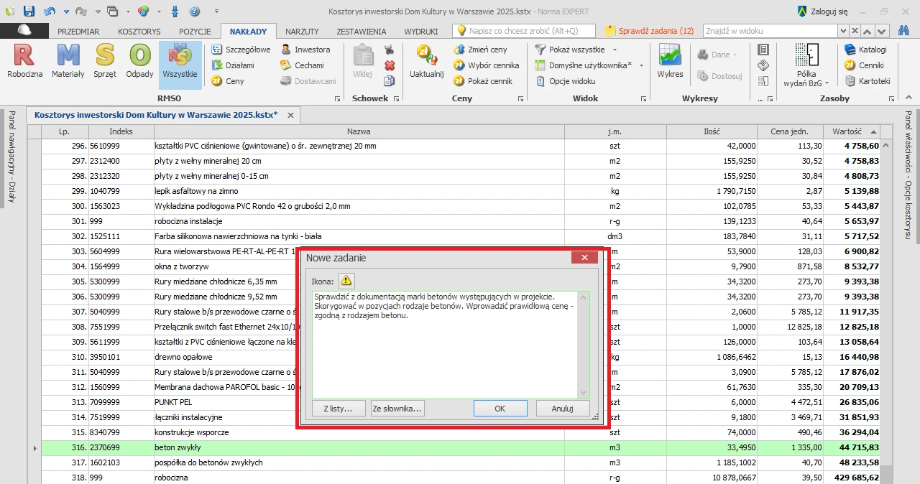Expand the undo history dropdown arrow
The height and width of the screenshot is (484, 920).
pyautogui.click(x=66, y=11)
